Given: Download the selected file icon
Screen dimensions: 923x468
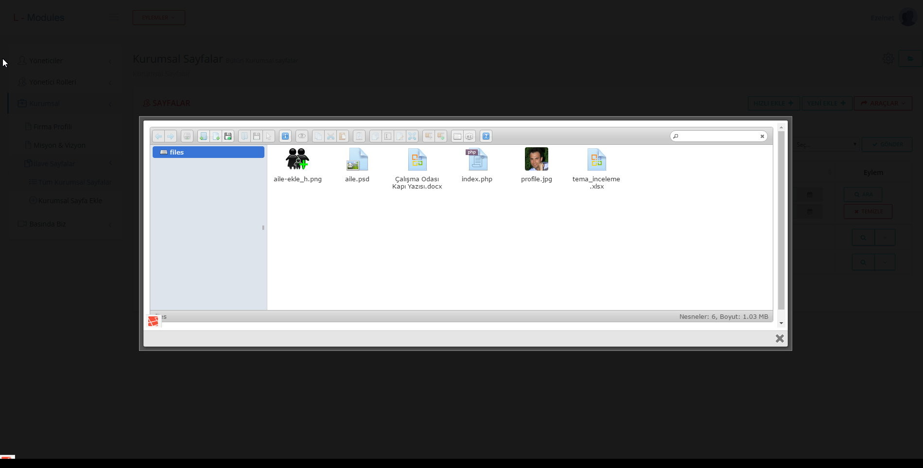Looking at the screenshot, I should pyautogui.click(x=257, y=136).
